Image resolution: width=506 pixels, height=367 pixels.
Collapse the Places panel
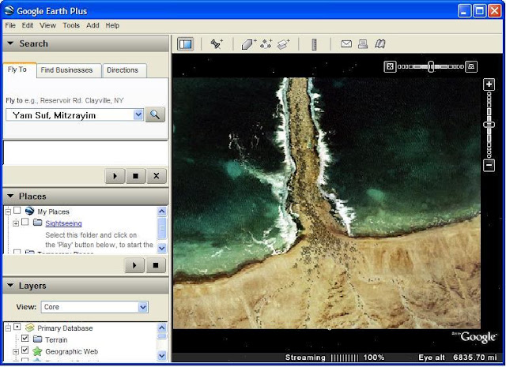(10, 196)
